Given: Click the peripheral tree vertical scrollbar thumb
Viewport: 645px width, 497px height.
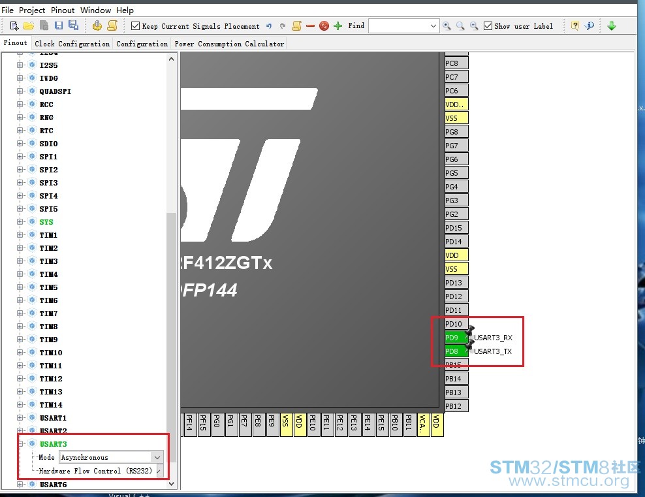Looking at the screenshot, I should [x=172, y=338].
